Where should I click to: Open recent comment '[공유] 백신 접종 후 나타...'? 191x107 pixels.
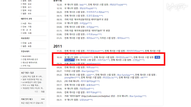[33, 77]
